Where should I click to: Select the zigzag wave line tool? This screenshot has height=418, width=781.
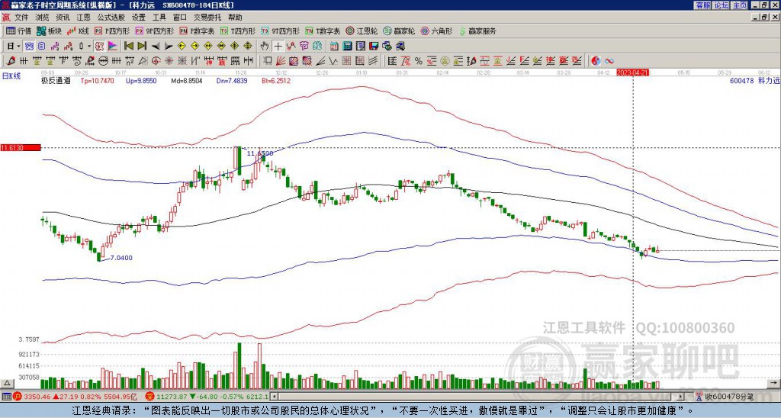coord(333,61)
